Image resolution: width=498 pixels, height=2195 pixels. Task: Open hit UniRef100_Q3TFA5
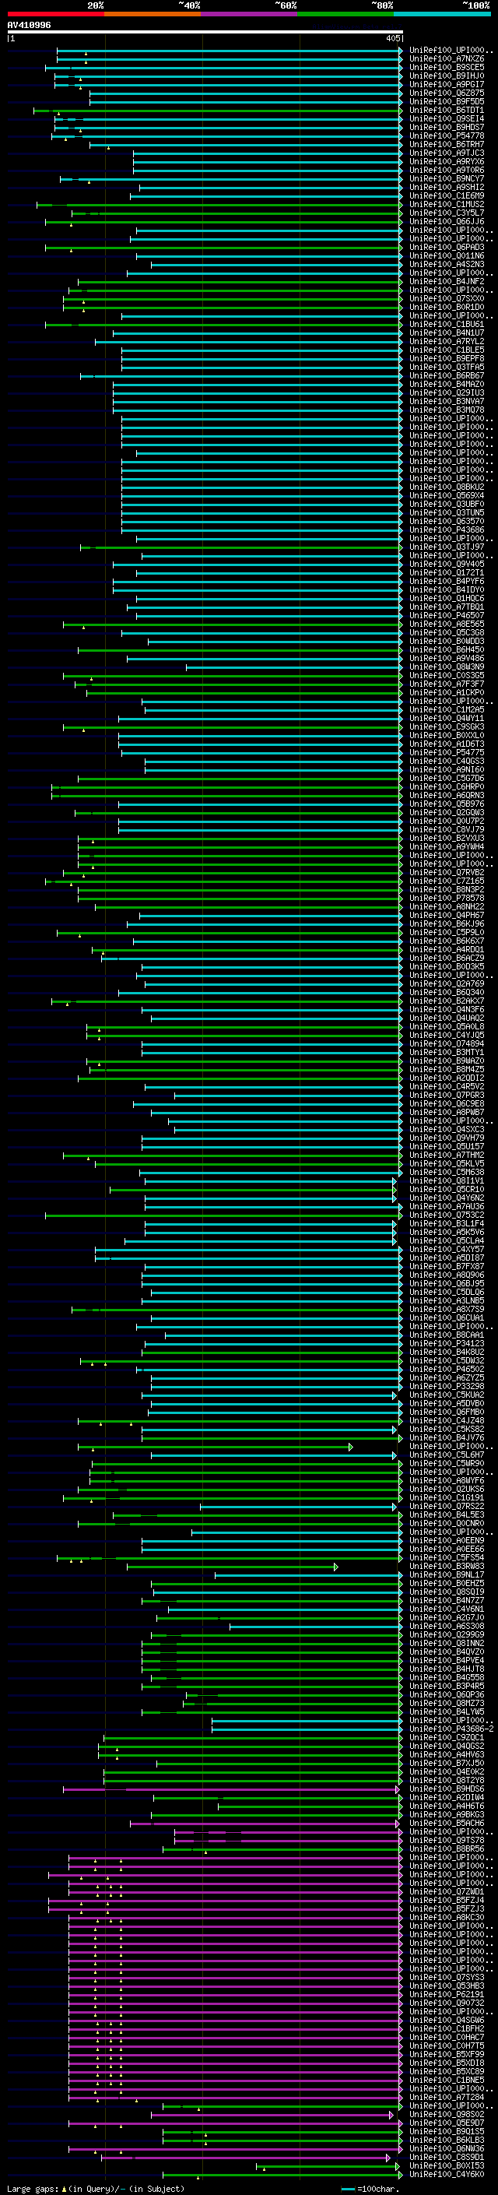[446, 368]
